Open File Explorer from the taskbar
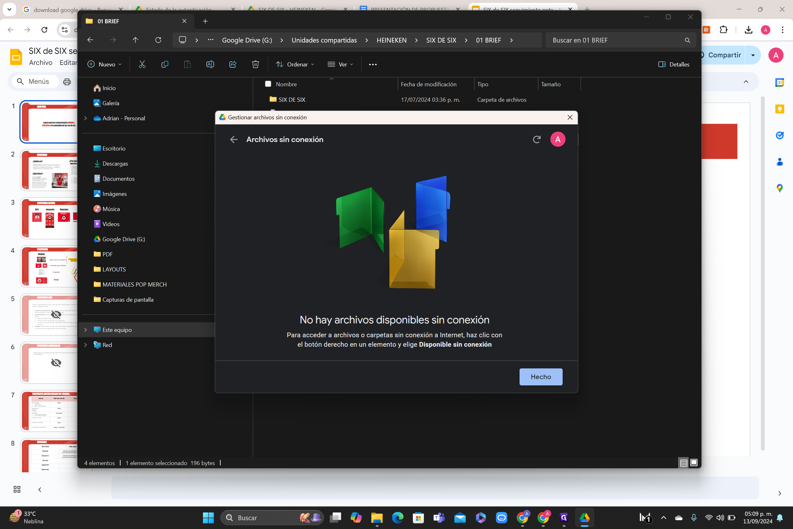The image size is (793, 529). [377, 518]
